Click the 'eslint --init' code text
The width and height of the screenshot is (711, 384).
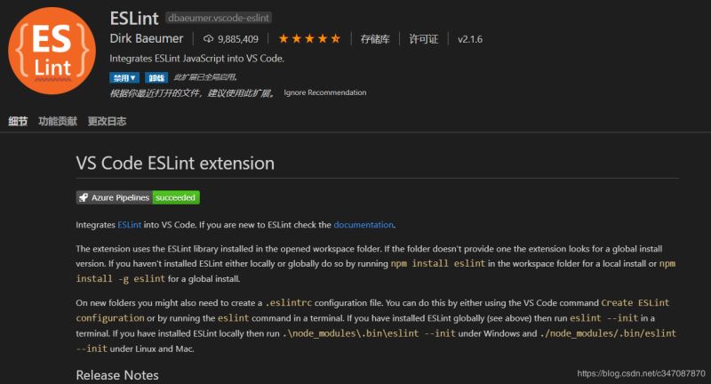(x=604, y=318)
